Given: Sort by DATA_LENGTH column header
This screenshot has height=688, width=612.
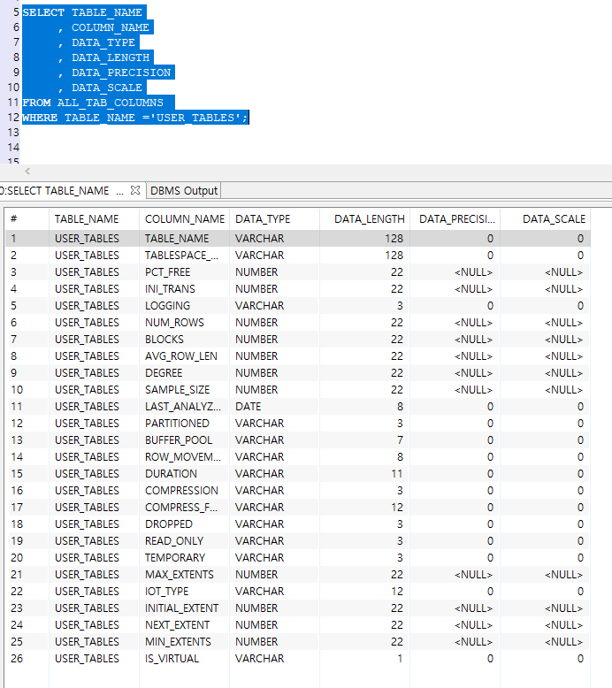Looking at the screenshot, I should tap(370, 219).
